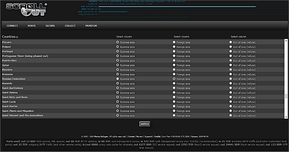The height and width of the screenshot is (152, 289).
Task: Select all as Out of area column
Action: pyautogui.click(x=238, y=36)
